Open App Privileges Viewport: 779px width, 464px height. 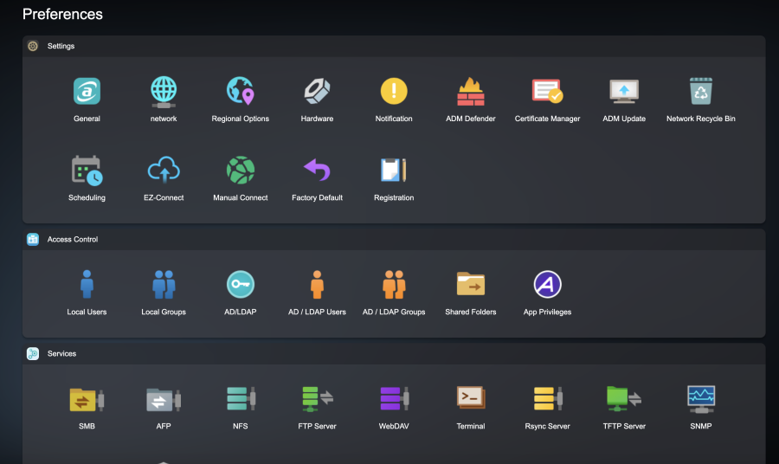pos(547,285)
